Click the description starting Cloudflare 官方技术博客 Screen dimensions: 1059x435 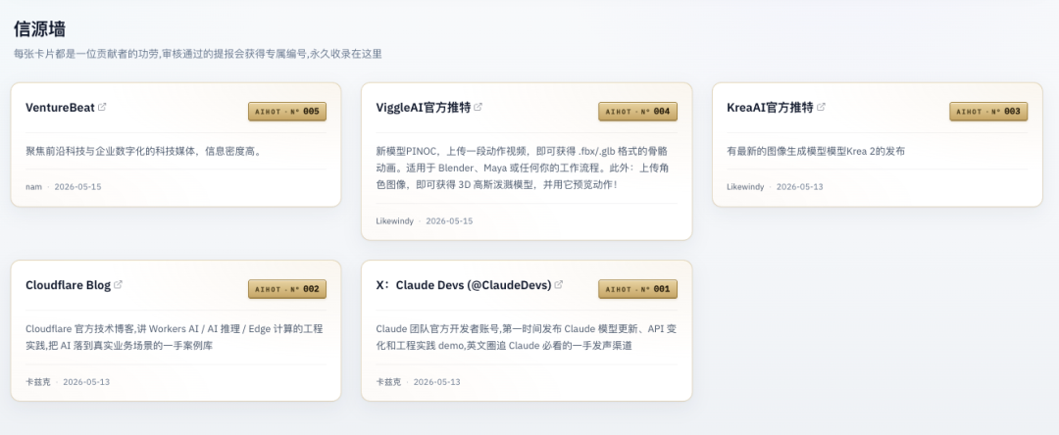(175, 337)
